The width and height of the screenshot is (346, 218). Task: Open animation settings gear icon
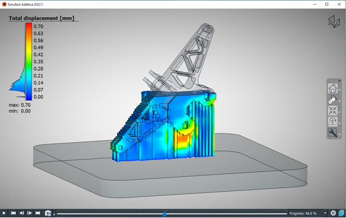[x=333, y=213]
